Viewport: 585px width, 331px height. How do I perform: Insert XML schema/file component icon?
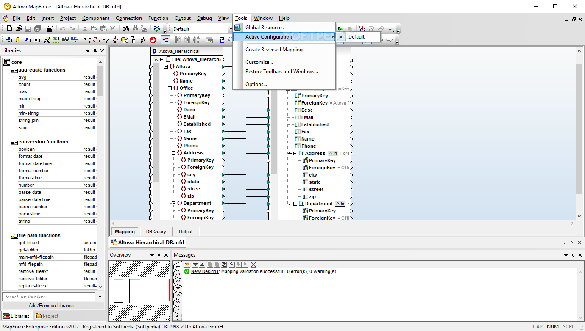9,40
